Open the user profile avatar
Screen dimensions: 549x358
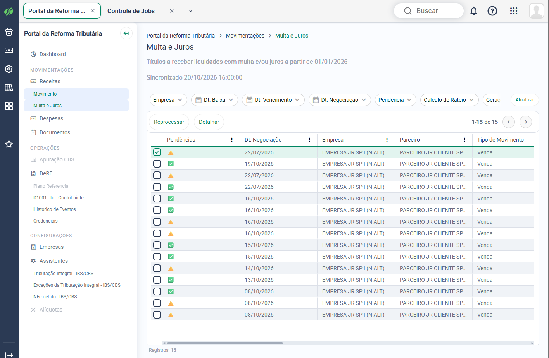click(x=537, y=11)
